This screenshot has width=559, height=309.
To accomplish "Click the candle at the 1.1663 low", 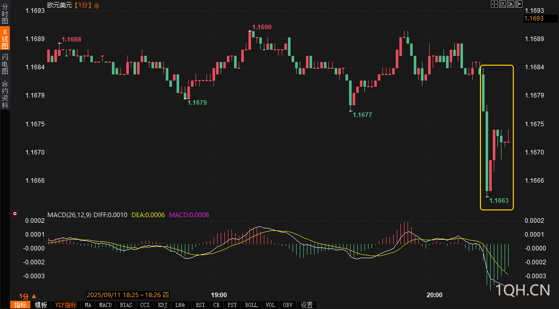I will (487, 151).
